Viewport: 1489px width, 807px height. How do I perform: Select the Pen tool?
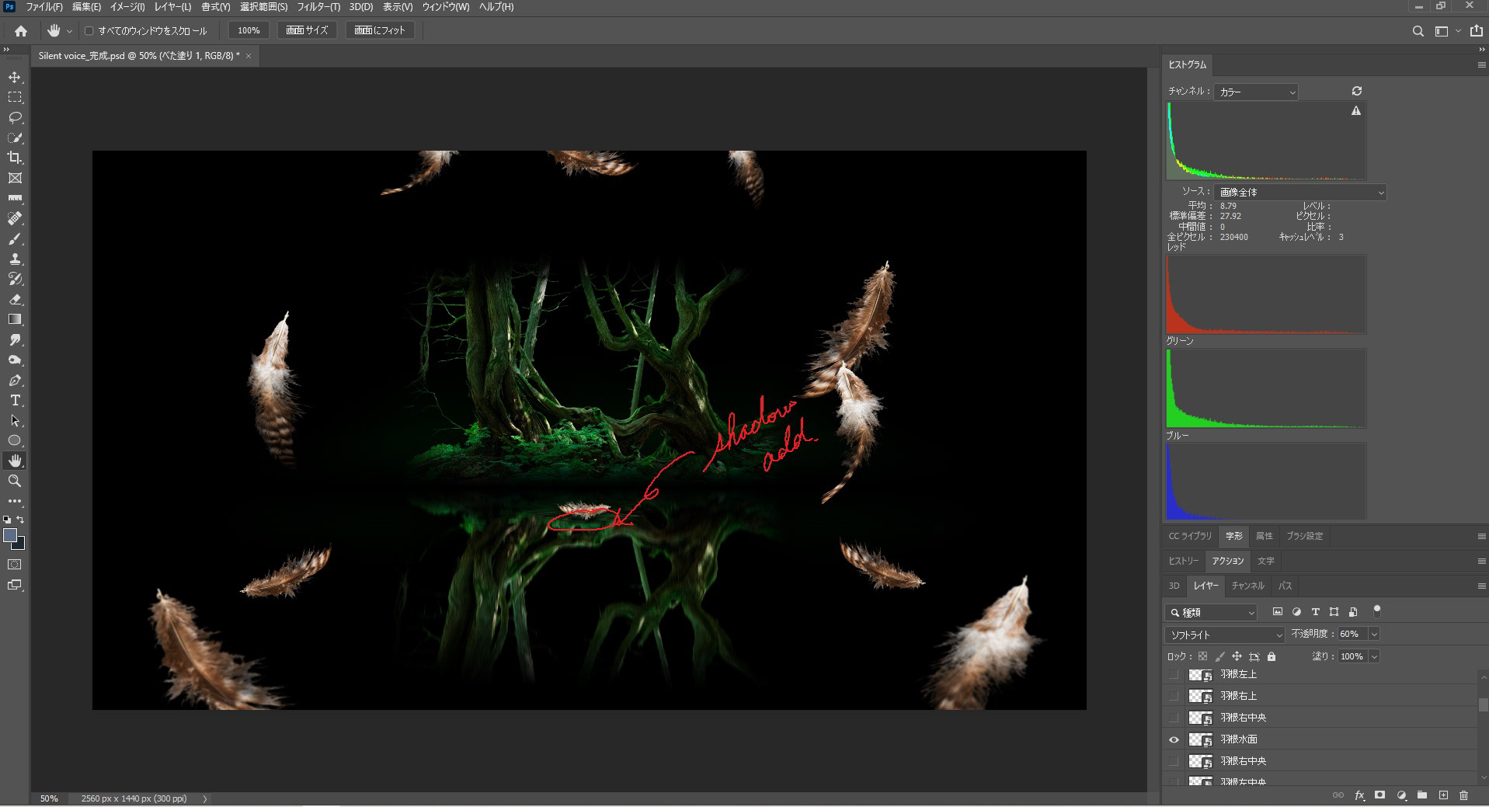(15, 381)
